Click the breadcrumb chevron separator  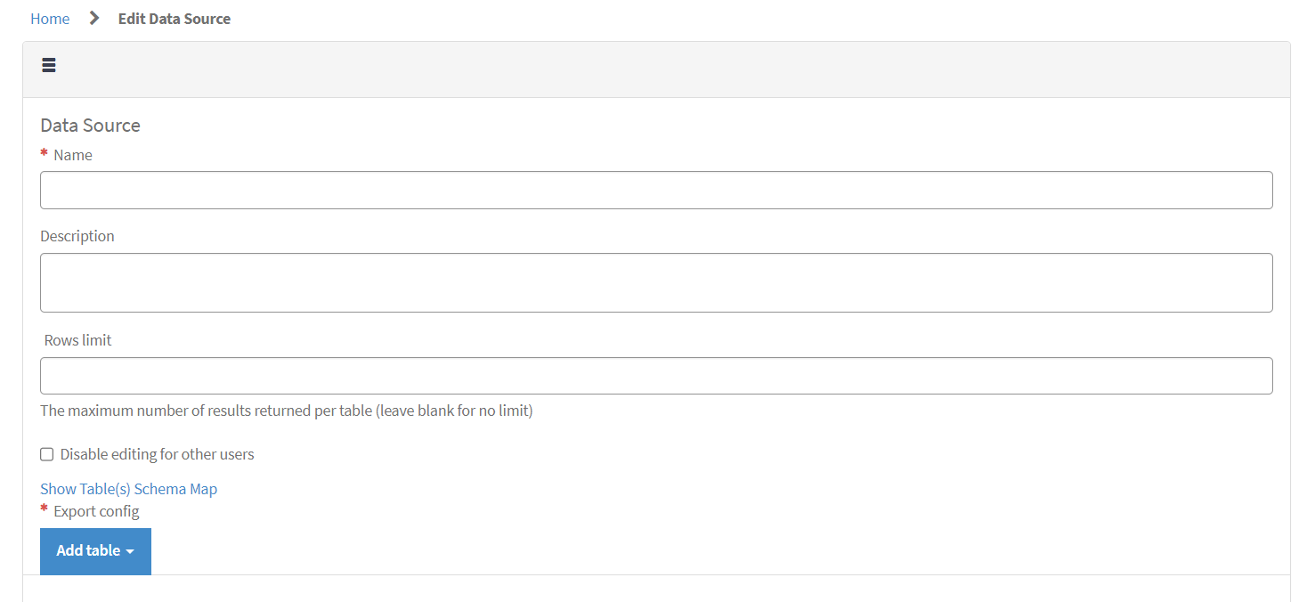(x=94, y=19)
